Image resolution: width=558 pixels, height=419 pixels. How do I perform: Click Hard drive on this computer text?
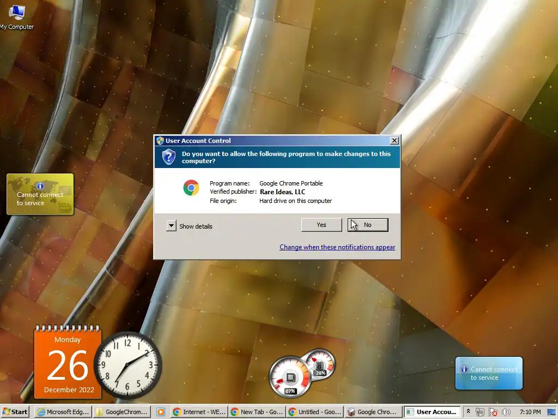(295, 201)
